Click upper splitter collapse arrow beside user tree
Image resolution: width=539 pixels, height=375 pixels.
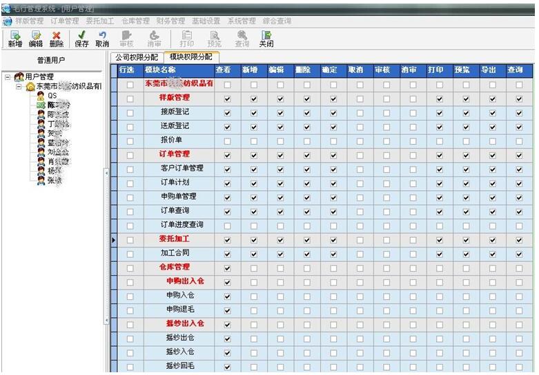[106, 173]
